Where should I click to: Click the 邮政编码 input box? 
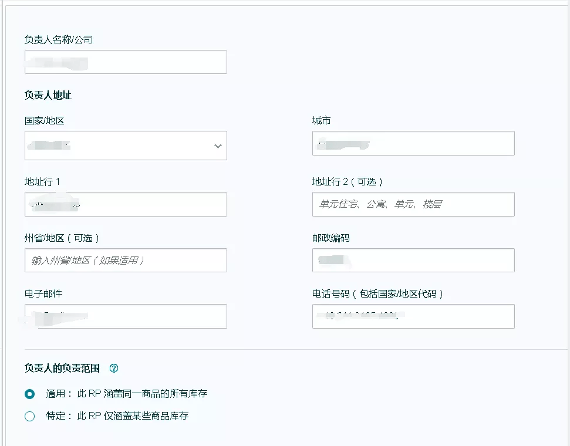point(413,260)
